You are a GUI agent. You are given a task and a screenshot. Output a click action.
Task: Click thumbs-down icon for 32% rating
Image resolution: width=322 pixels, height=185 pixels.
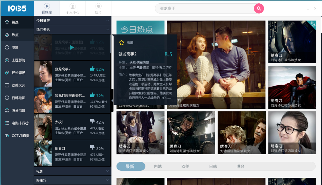pos(93,148)
